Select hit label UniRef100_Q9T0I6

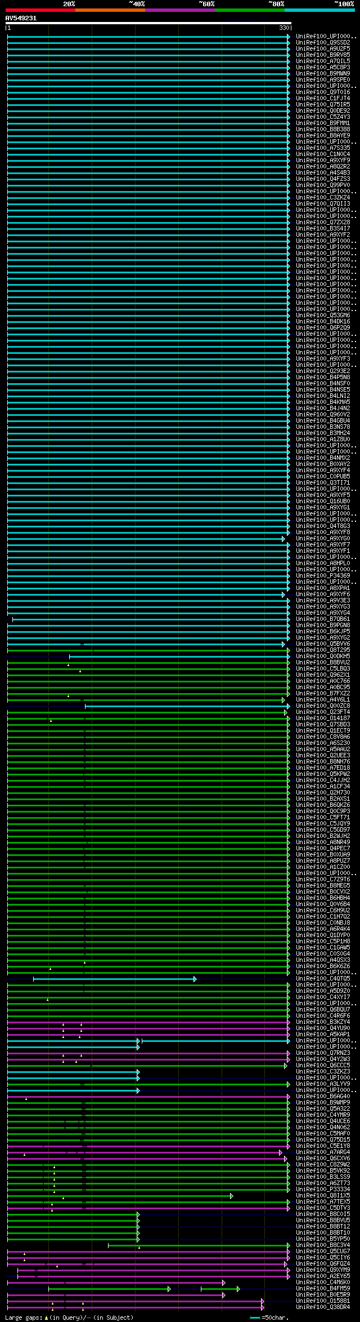click(x=323, y=92)
